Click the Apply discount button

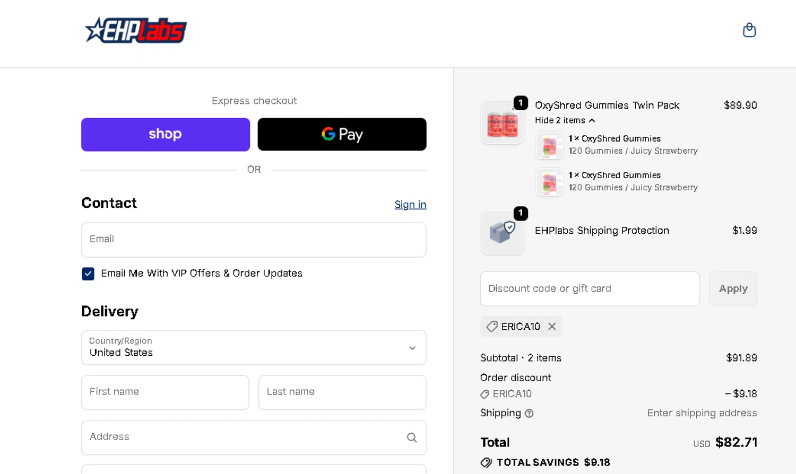[733, 289]
